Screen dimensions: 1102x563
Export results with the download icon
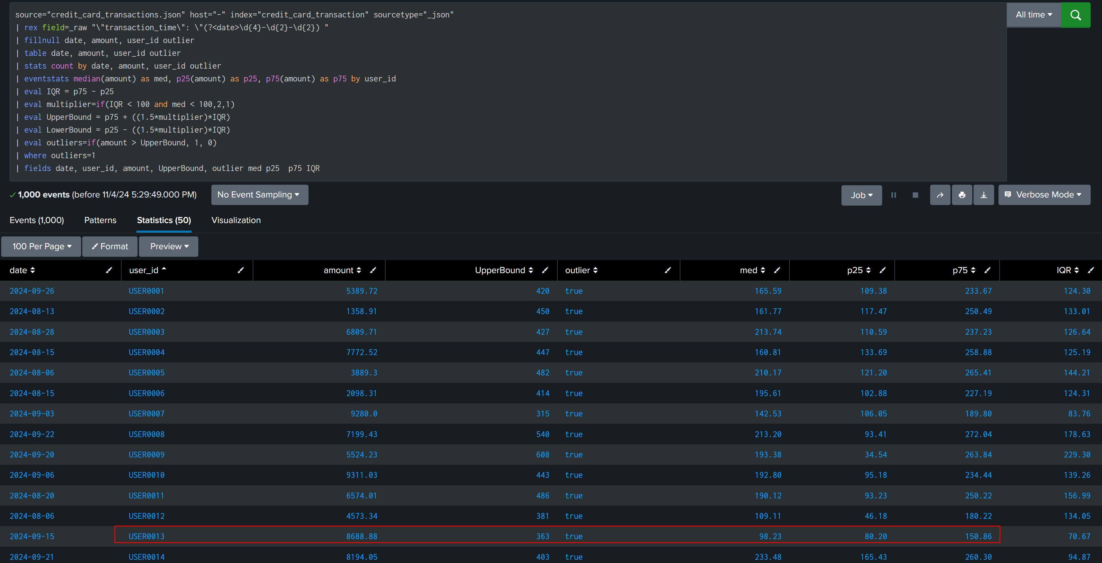(x=983, y=195)
